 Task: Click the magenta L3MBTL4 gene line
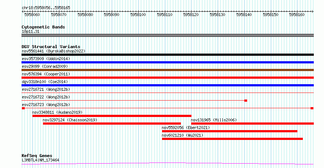tap(167, 164)
